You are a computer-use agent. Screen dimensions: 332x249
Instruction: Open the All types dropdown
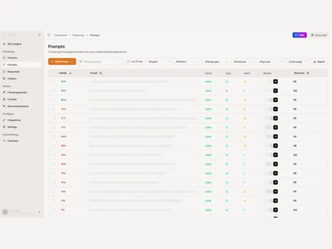pyautogui.click(x=159, y=62)
